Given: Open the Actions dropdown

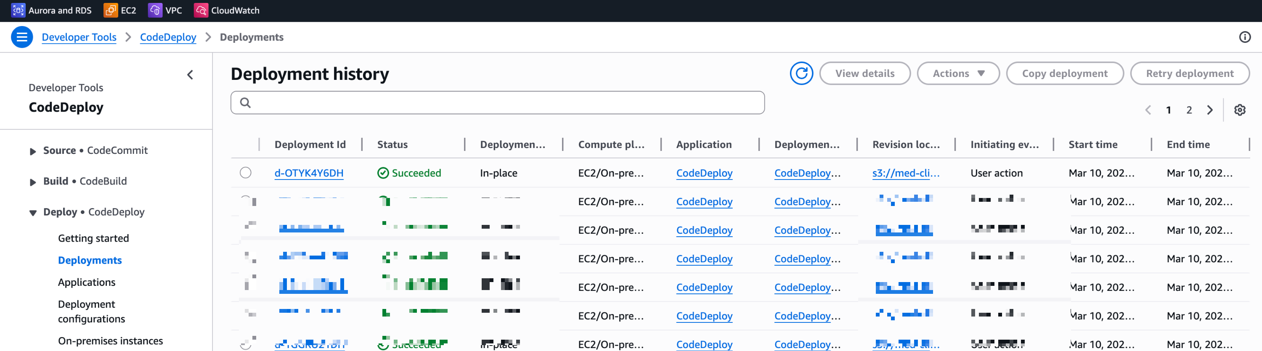Looking at the screenshot, I should [x=958, y=74].
